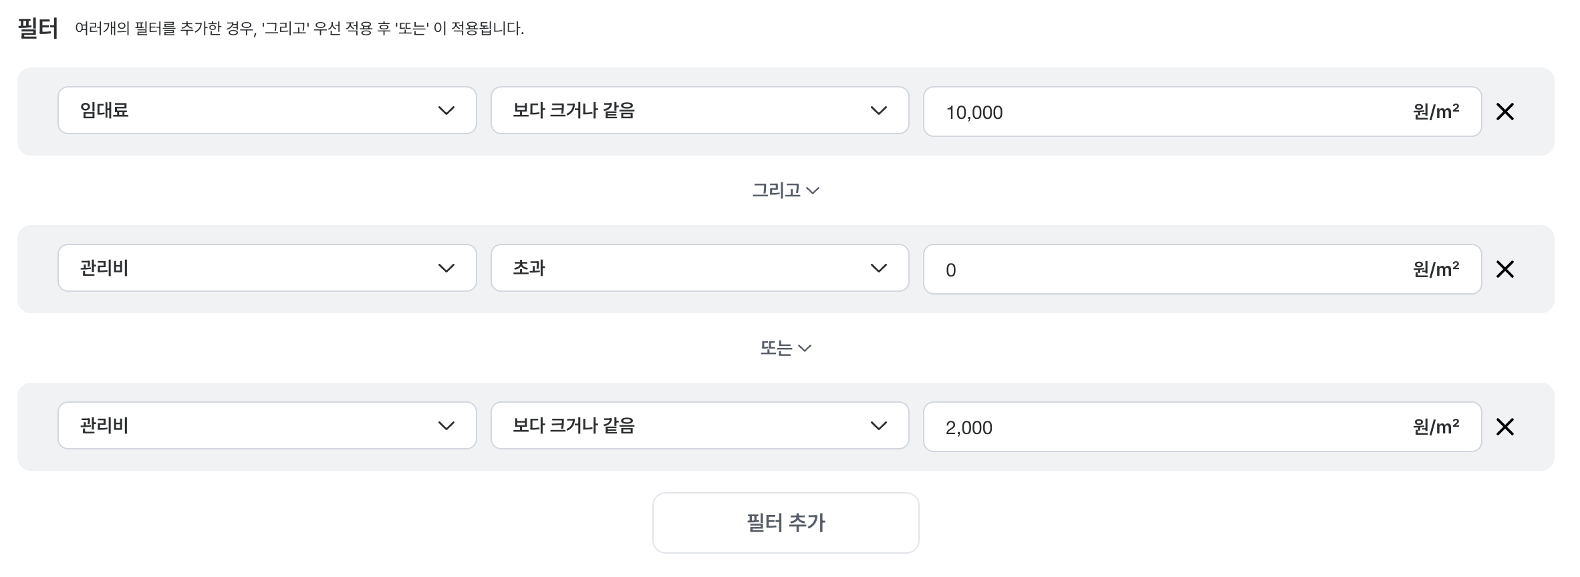Click the 원/m² unit beside the 2,000 value
This screenshot has height=577, width=1580.
pos(1436,427)
